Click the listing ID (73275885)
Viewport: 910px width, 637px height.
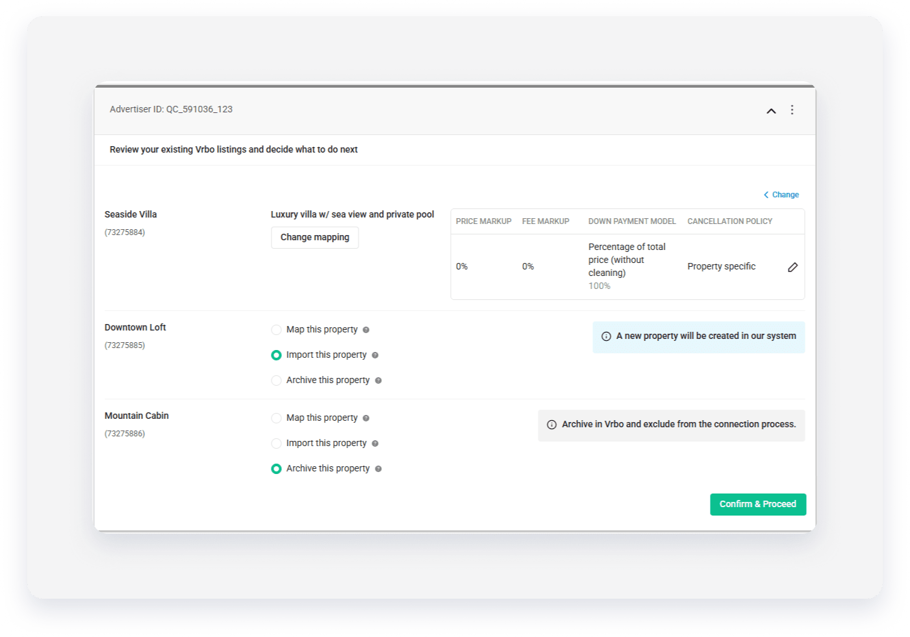[x=125, y=345]
